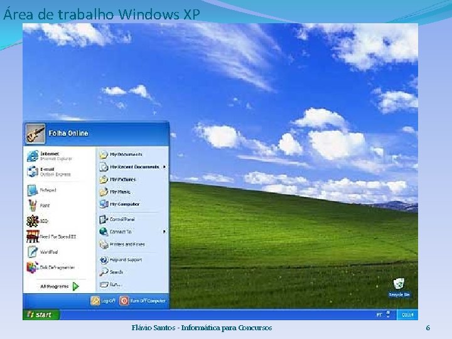452x339 pixels.
Task: Click the system tray clock
Action: (407, 315)
